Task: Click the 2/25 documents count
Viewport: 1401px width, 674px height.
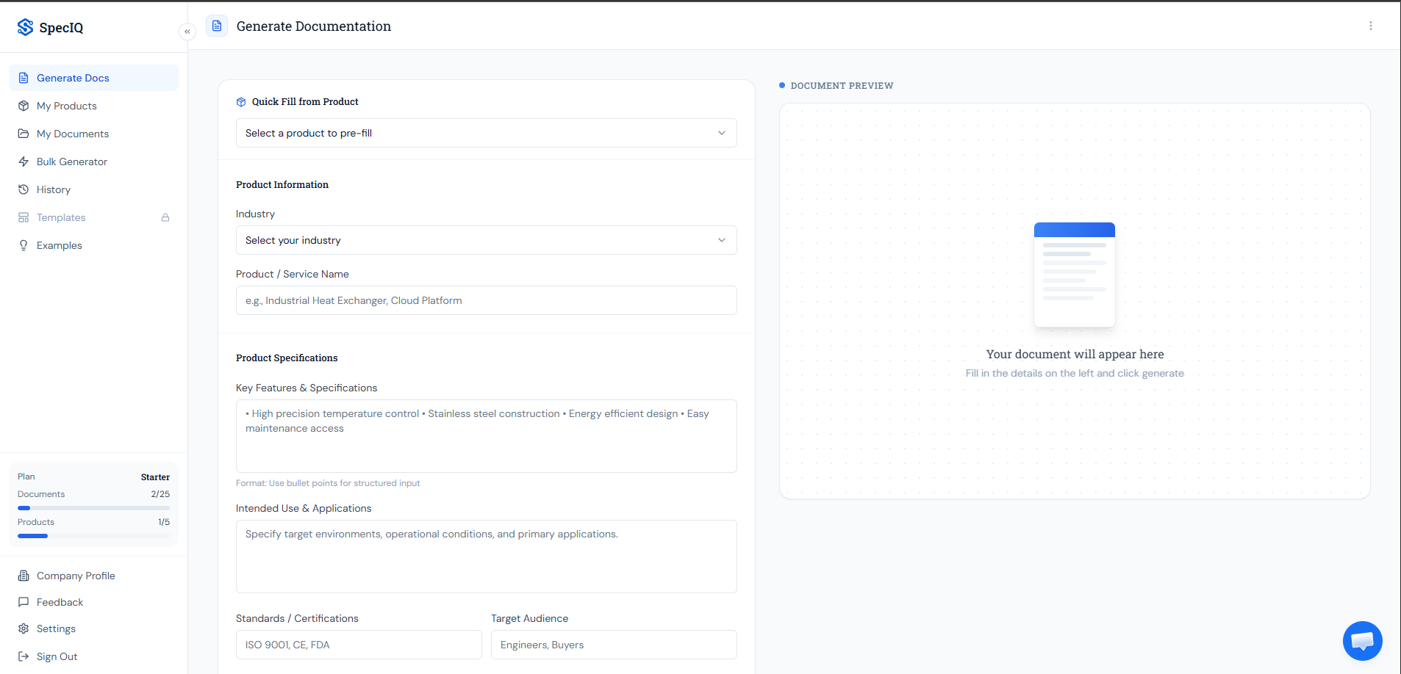Action: (160, 494)
